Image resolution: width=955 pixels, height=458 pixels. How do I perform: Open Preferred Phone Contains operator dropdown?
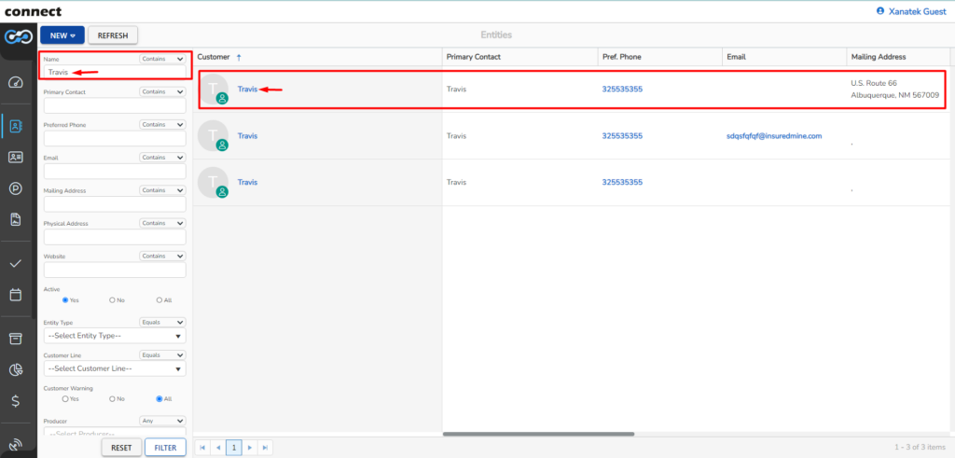[x=162, y=125]
